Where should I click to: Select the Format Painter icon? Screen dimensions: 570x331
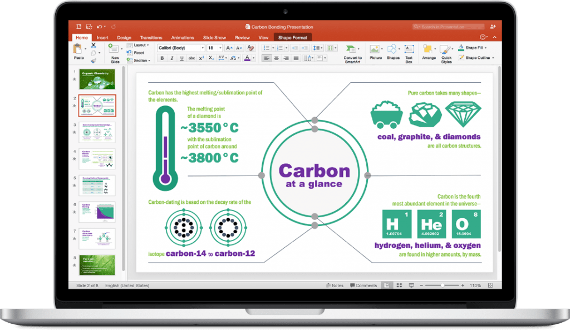[93, 59]
